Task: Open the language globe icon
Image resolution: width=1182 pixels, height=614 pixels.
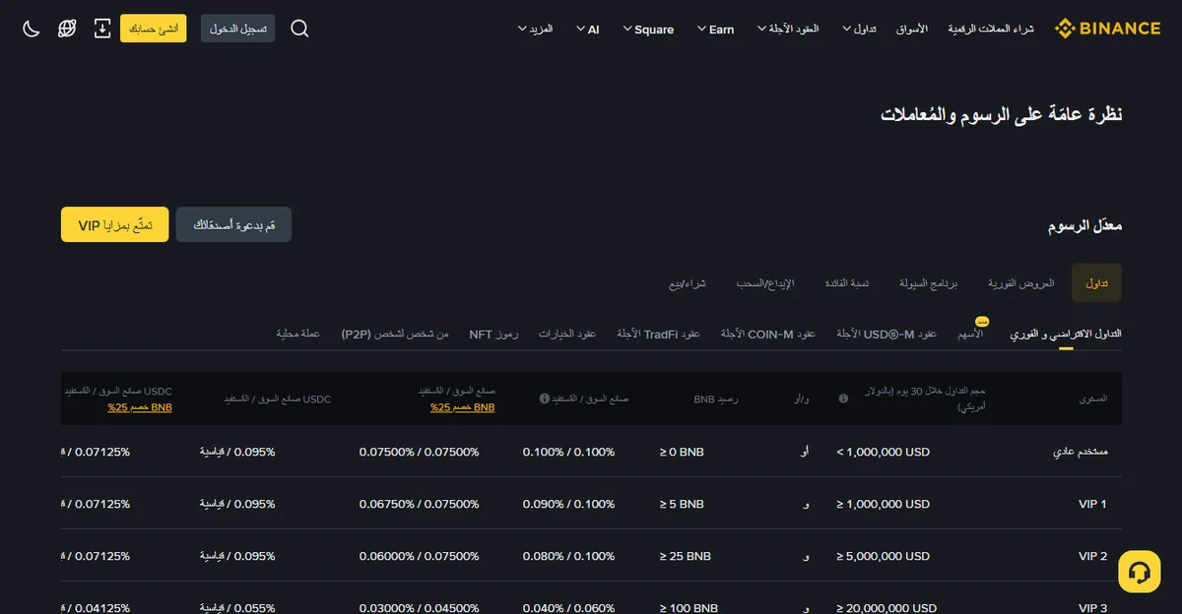Action: tap(67, 29)
